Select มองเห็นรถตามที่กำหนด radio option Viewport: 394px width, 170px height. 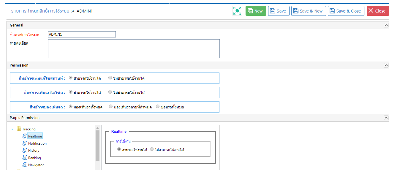tap(111, 107)
